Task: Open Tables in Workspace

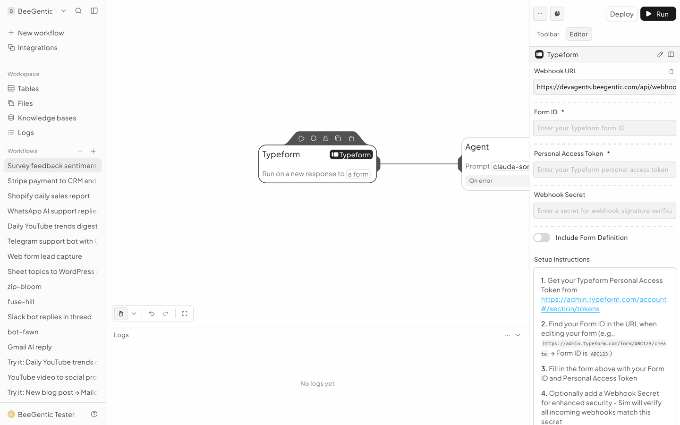Action: click(53, 89)
